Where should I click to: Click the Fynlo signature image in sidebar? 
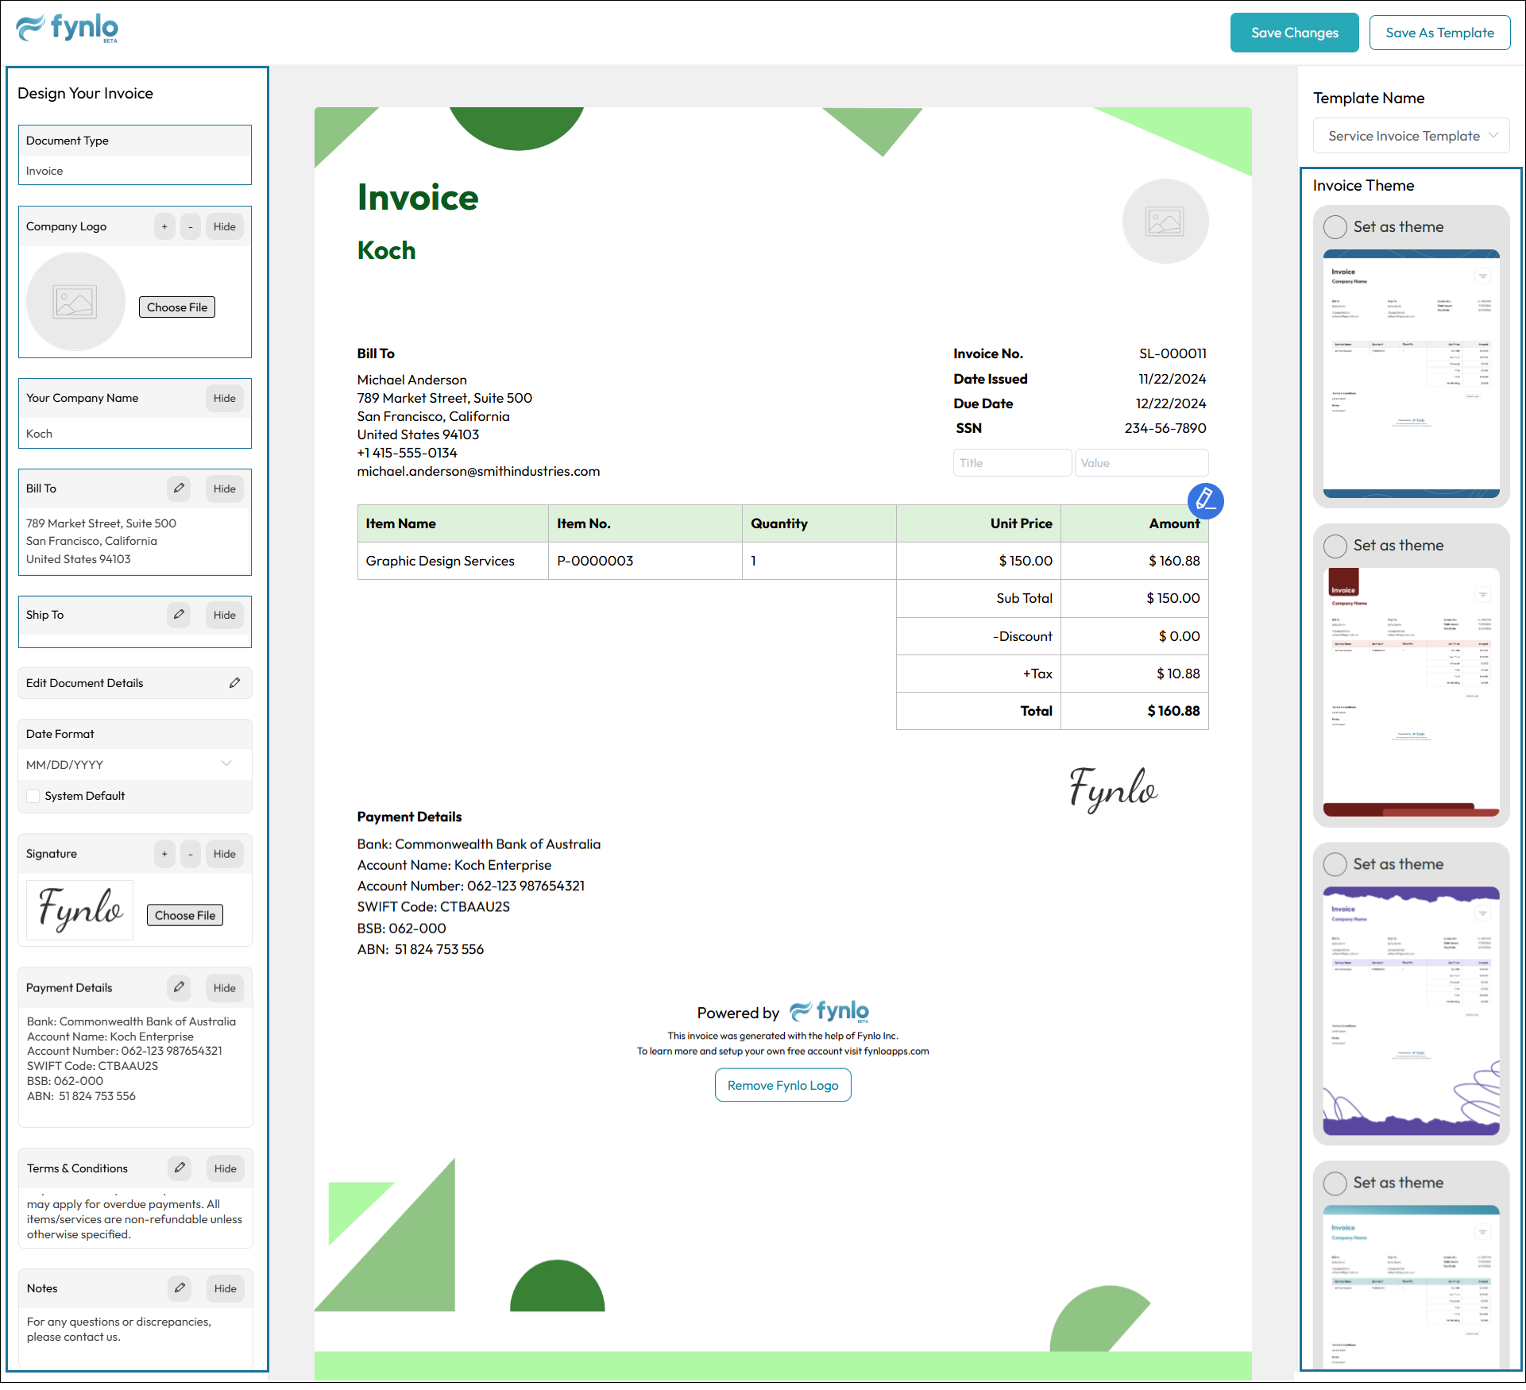click(80, 910)
